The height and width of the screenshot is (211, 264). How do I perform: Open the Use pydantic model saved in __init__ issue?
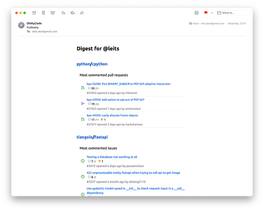pyautogui.click(x=136, y=191)
